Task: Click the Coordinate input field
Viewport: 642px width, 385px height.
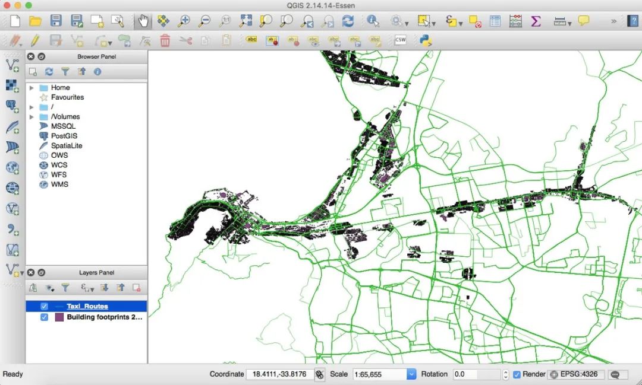Action: click(279, 374)
